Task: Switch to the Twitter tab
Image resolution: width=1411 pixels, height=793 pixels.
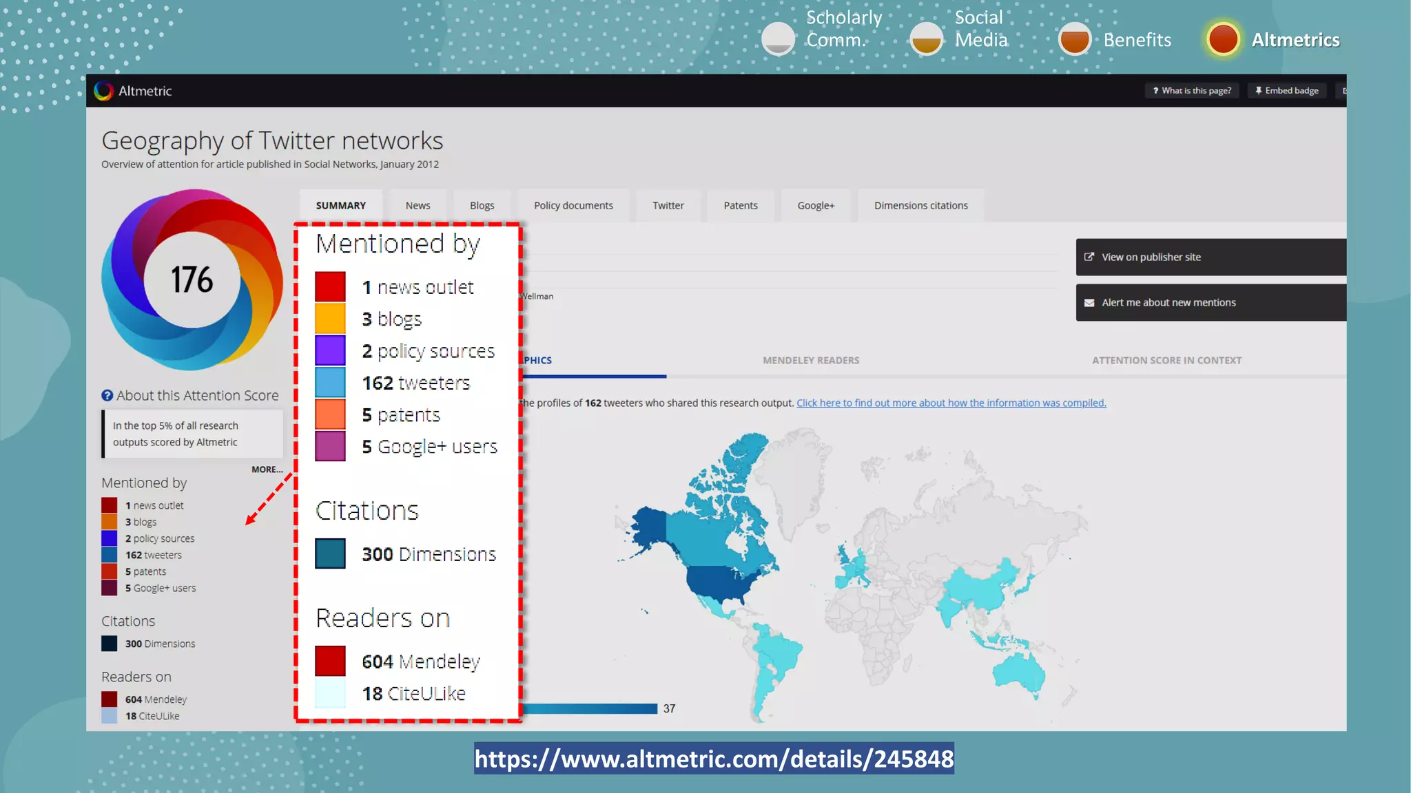Action: pos(668,206)
